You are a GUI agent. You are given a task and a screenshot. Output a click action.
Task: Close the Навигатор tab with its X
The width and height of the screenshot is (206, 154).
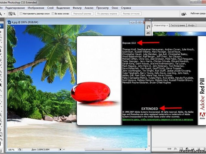[x=167, y=26]
